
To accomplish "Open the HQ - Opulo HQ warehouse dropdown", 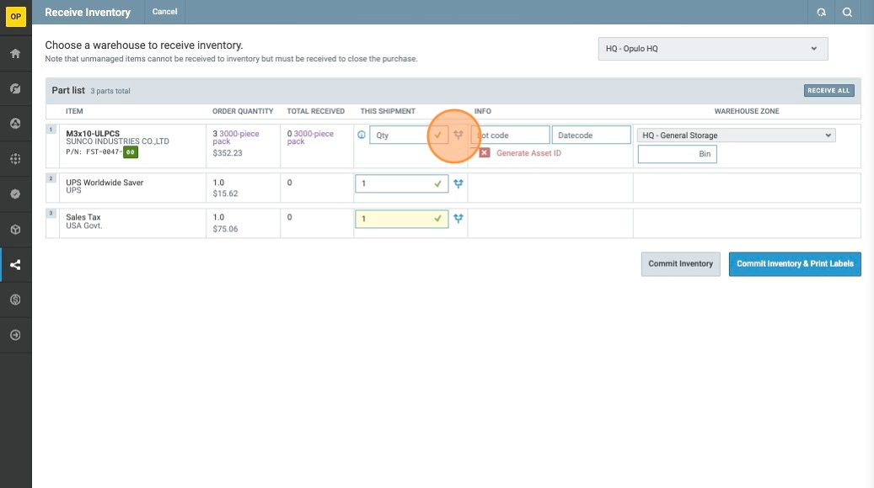I will pyautogui.click(x=712, y=49).
